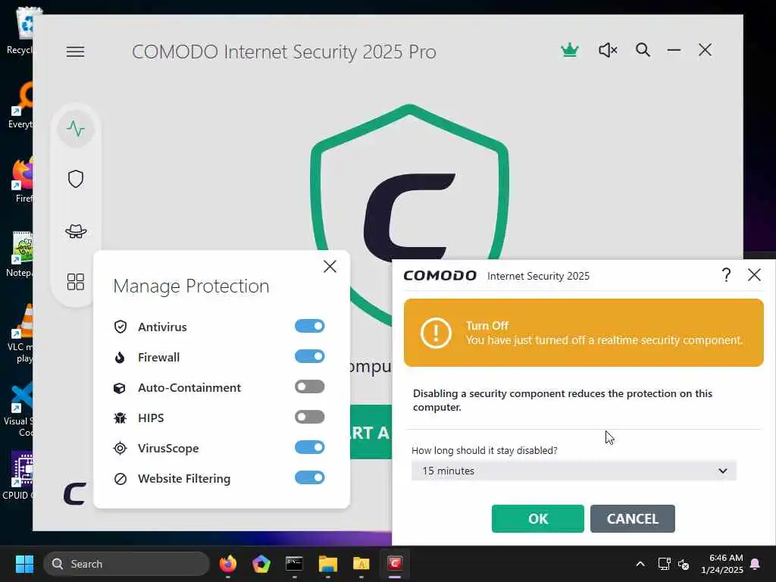Click the Website Filtering label text

[x=184, y=479]
